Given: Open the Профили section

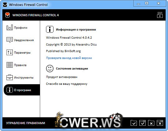Looking at the screenshot, I should [21, 28].
